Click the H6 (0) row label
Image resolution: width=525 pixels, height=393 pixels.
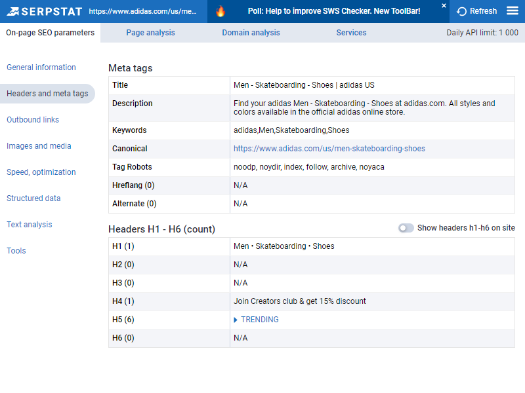(123, 338)
